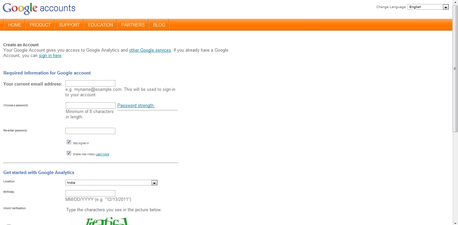The height and width of the screenshot is (225, 458).
Task: Click "Required information for Google account" heading
Action: click(x=47, y=73)
